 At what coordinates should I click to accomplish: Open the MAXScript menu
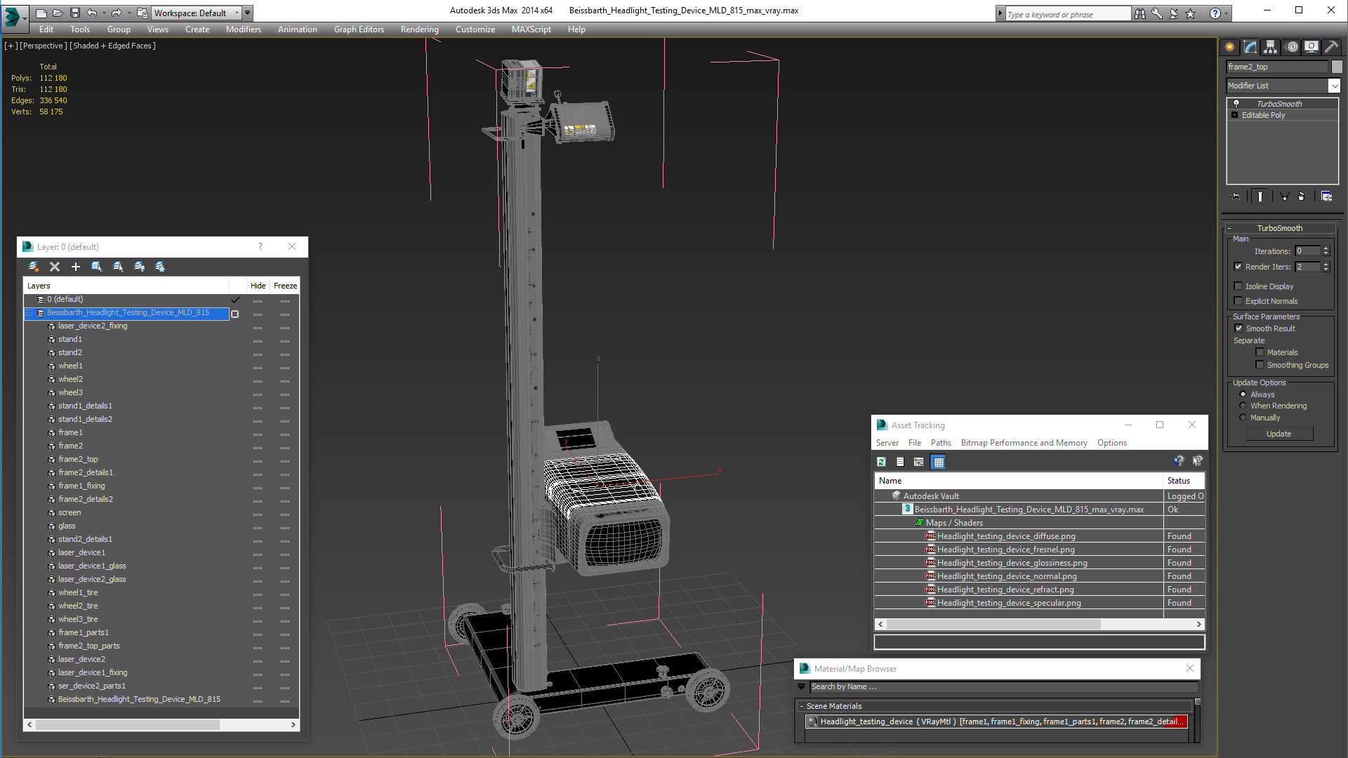tap(531, 29)
